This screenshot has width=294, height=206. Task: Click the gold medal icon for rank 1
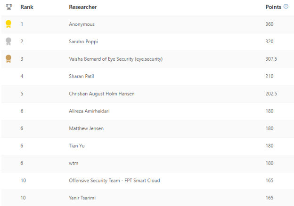point(8,24)
